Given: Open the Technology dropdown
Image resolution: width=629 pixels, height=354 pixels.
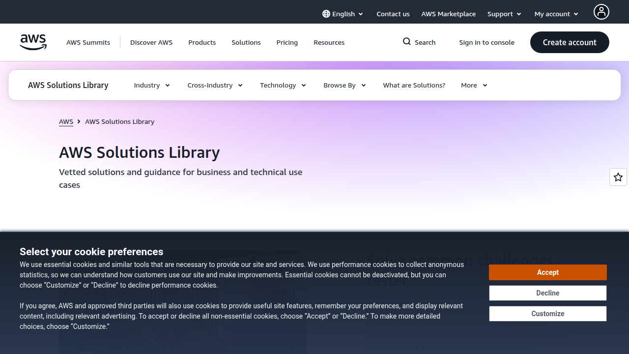Looking at the screenshot, I should [x=283, y=85].
